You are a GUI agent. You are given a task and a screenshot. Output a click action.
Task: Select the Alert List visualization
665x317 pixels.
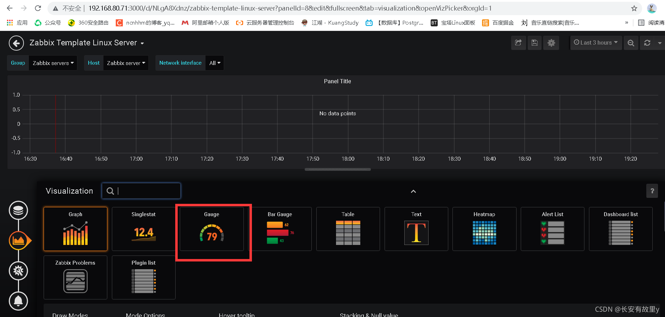point(552,229)
